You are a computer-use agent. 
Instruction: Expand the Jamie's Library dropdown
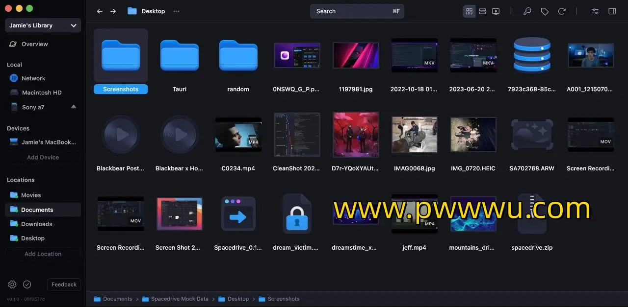[x=73, y=25]
